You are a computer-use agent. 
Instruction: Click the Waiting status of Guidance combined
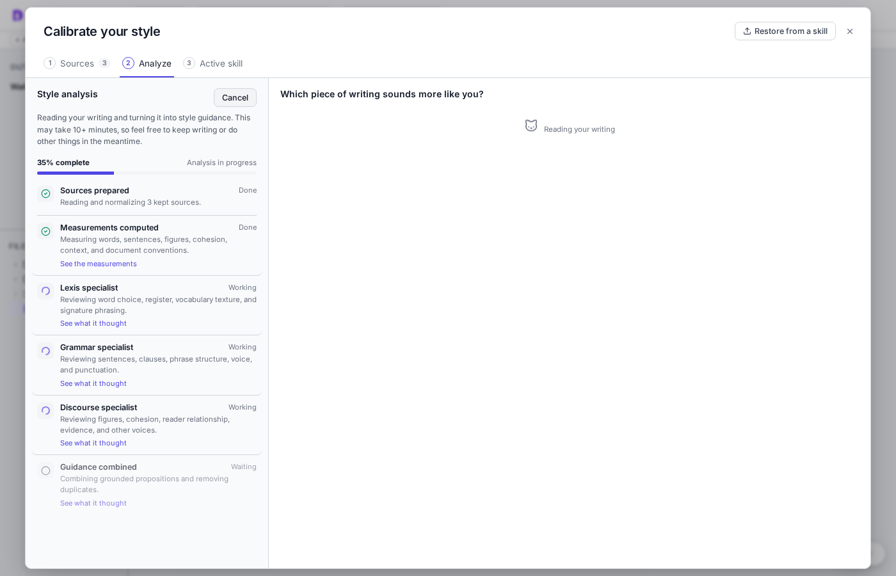click(x=244, y=467)
